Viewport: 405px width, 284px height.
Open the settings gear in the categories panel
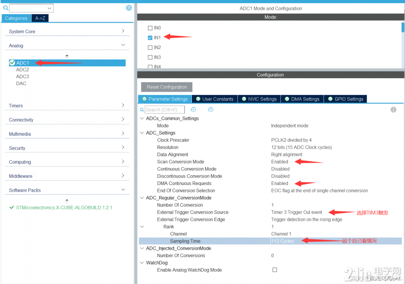(x=129, y=8)
